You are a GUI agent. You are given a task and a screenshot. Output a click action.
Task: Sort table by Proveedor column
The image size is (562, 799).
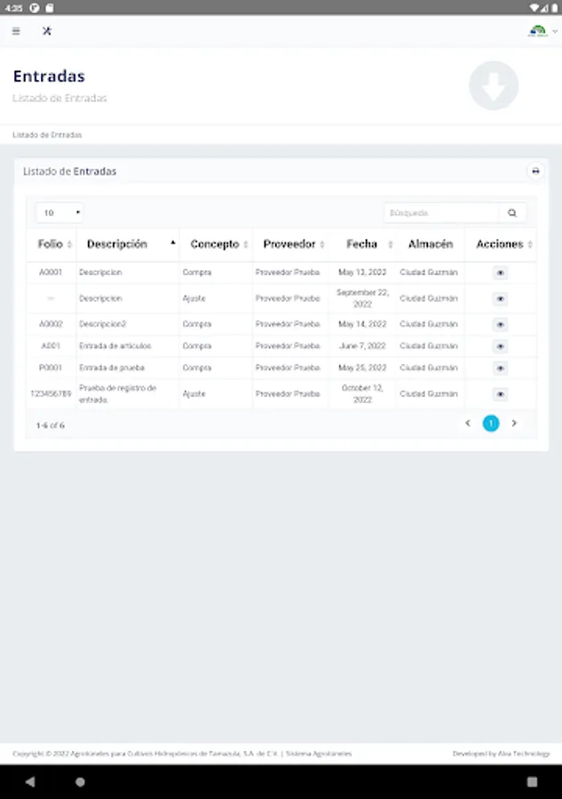click(294, 244)
